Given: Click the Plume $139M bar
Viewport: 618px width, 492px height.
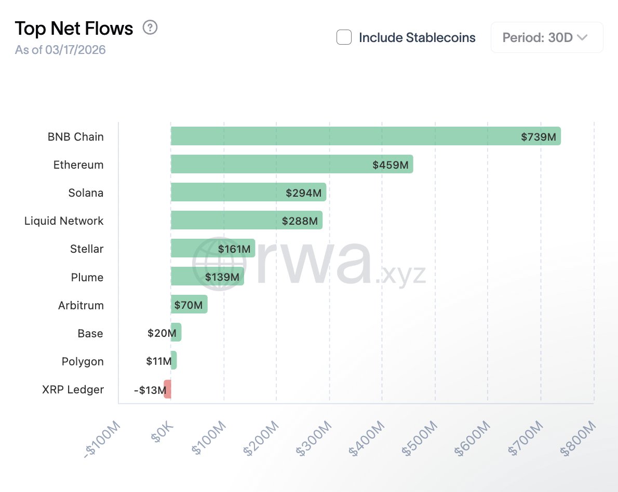Looking at the screenshot, I should coord(207,276).
